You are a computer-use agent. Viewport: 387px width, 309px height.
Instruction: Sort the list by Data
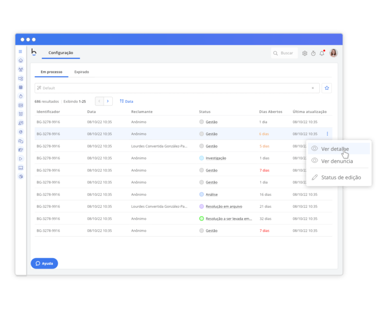pyautogui.click(x=127, y=101)
